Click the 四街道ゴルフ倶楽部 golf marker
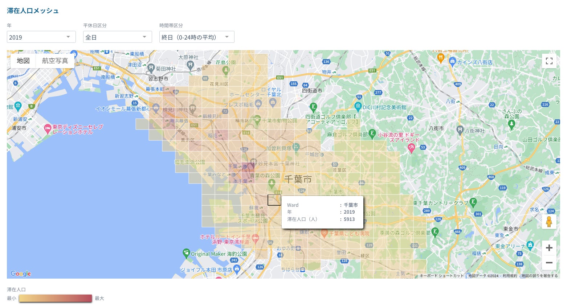This screenshot has width=567, height=308. 314,107
